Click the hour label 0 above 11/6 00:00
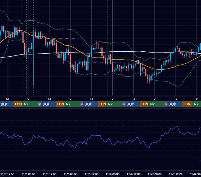 click(112, 99)
